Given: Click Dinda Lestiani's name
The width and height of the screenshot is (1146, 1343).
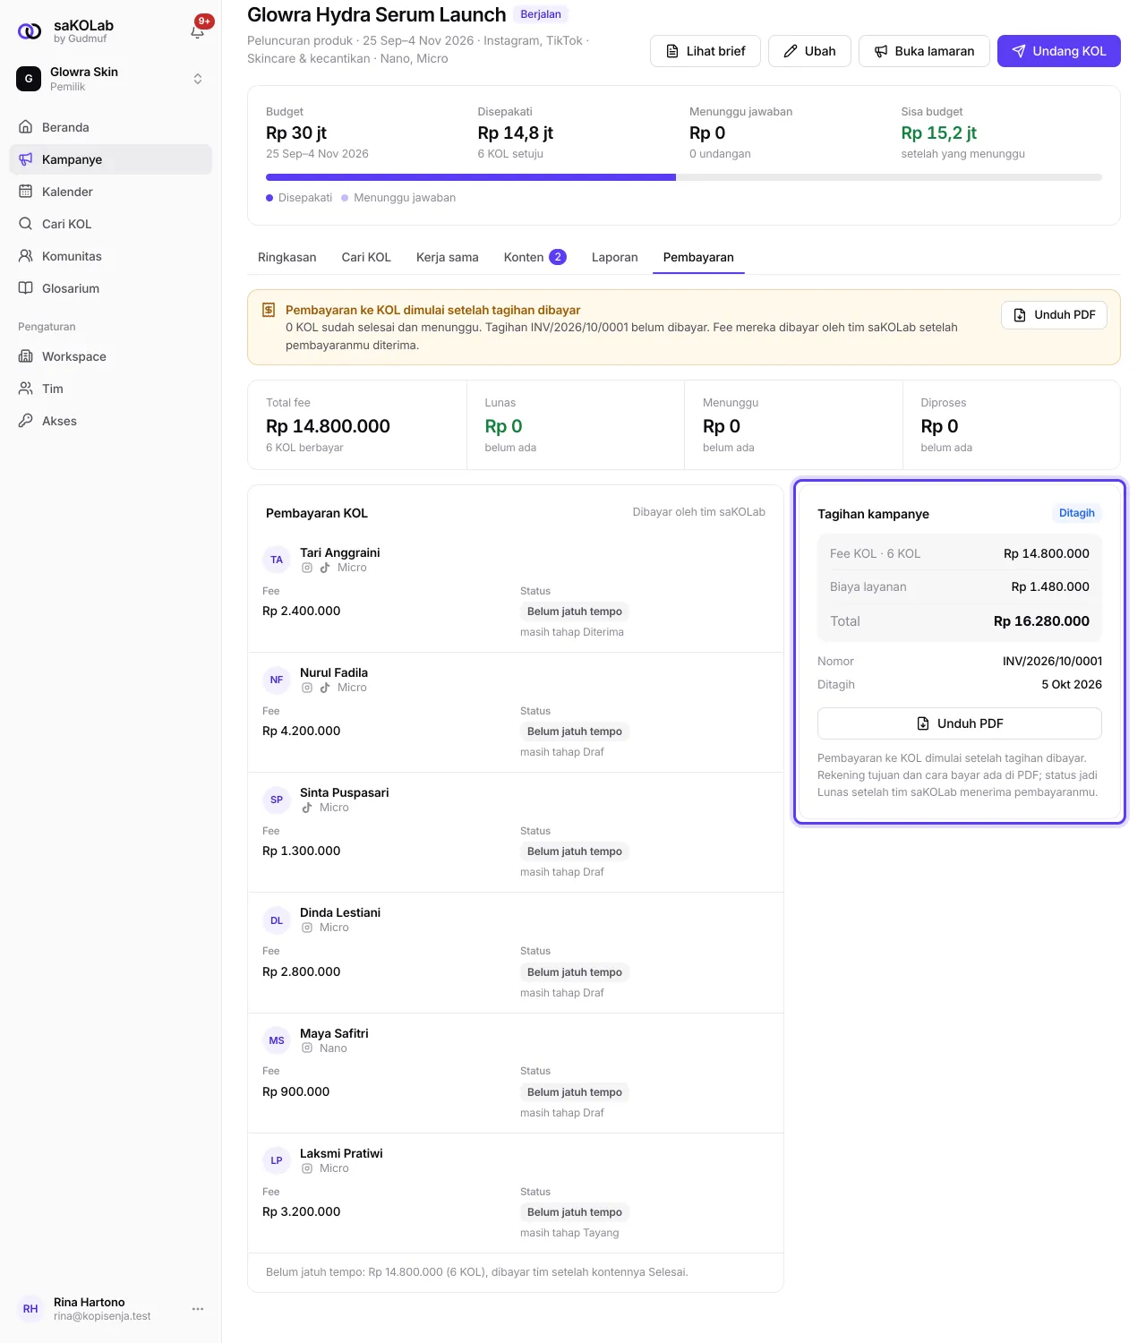Looking at the screenshot, I should (x=340, y=912).
